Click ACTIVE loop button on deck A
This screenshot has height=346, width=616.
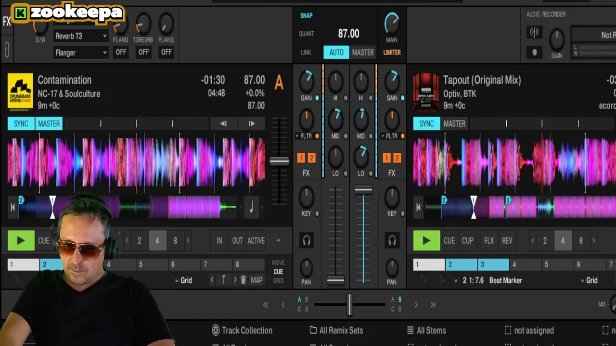(x=256, y=241)
